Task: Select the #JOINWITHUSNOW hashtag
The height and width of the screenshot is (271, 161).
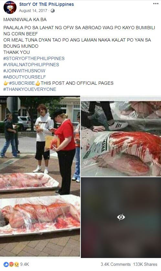Action: (24, 71)
